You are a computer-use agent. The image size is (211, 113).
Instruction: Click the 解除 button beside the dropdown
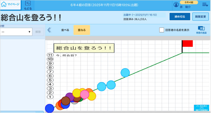38,32
